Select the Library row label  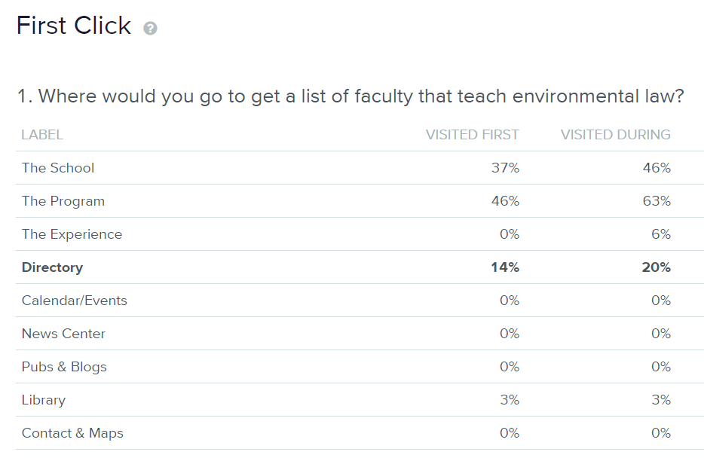[x=44, y=400]
